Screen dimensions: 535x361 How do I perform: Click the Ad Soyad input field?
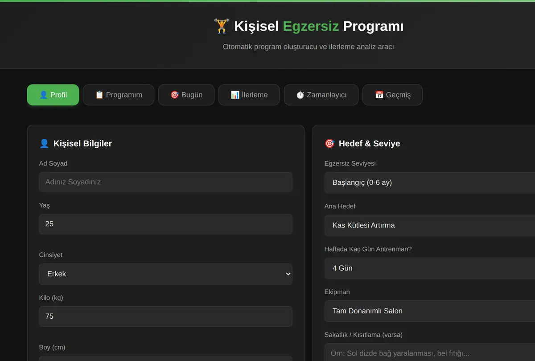point(166,182)
